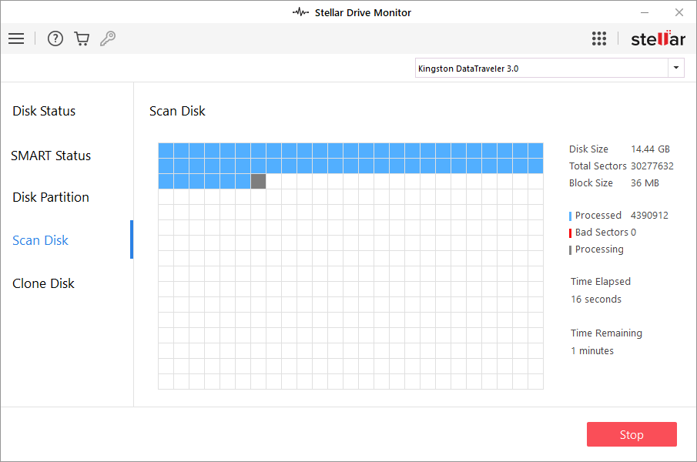Click the blue Processed legend marker
Image resolution: width=697 pixels, height=462 pixels.
click(570, 216)
